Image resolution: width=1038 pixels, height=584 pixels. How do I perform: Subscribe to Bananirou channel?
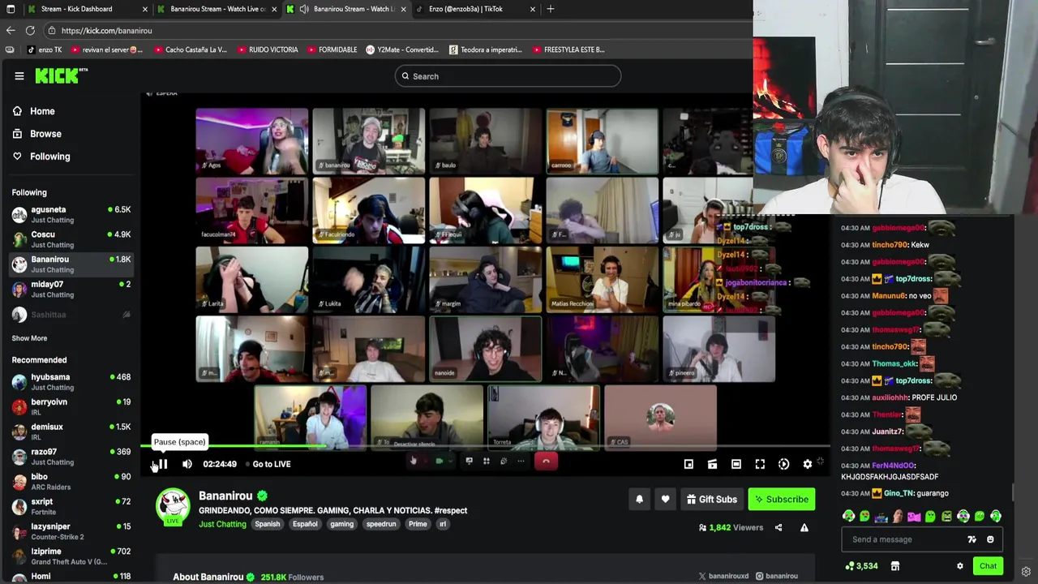coord(782,500)
